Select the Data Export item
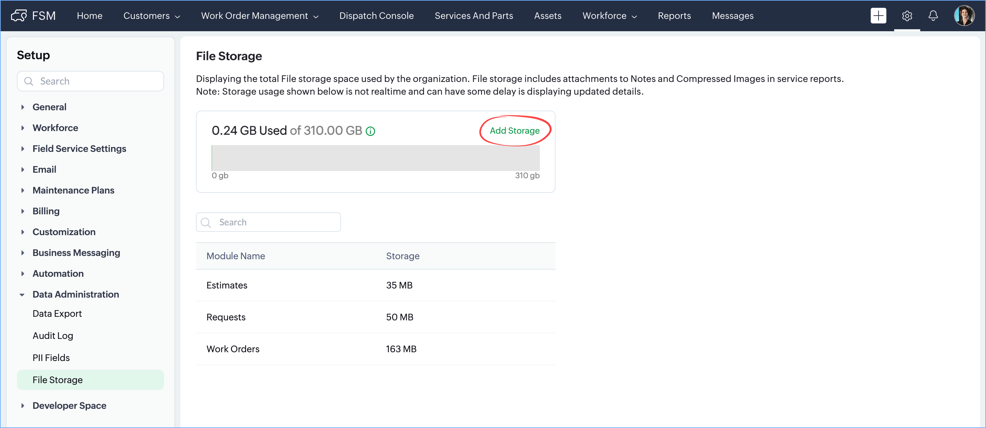Image resolution: width=986 pixels, height=428 pixels. click(x=57, y=314)
